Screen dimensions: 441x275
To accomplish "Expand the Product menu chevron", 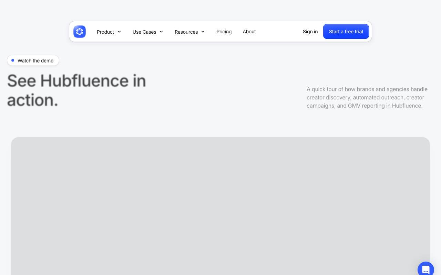I will tap(119, 32).
